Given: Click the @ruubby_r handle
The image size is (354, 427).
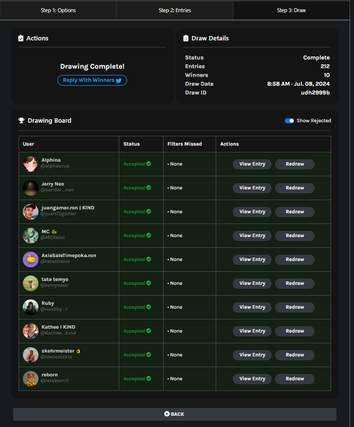Looking at the screenshot, I should pyautogui.click(x=54, y=309).
